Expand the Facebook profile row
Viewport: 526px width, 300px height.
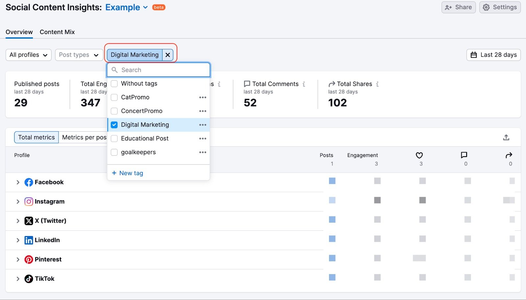click(x=18, y=182)
